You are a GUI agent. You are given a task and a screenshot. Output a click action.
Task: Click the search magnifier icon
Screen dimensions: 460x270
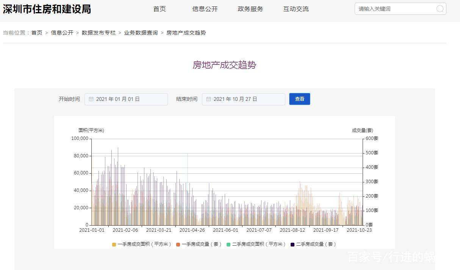[440, 9]
